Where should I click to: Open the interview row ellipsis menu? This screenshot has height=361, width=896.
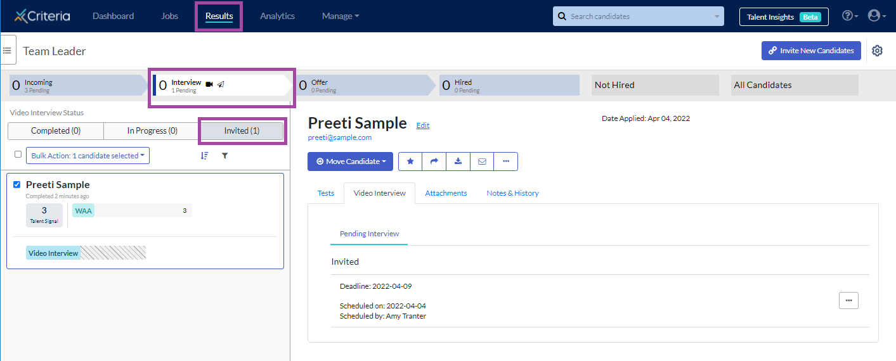[x=848, y=300]
